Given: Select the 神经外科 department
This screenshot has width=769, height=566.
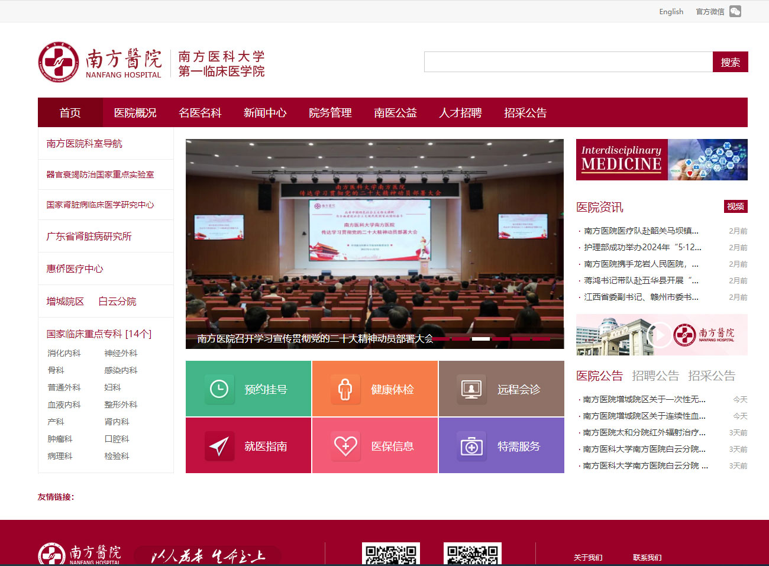Looking at the screenshot, I should click(121, 353).
